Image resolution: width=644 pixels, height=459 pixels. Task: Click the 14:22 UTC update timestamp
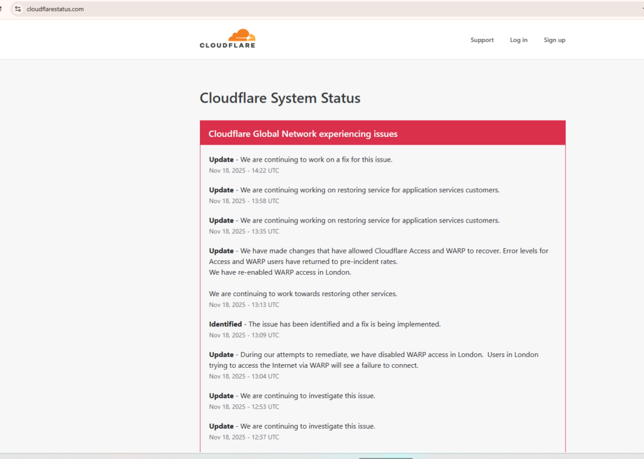tap(244, 170)
